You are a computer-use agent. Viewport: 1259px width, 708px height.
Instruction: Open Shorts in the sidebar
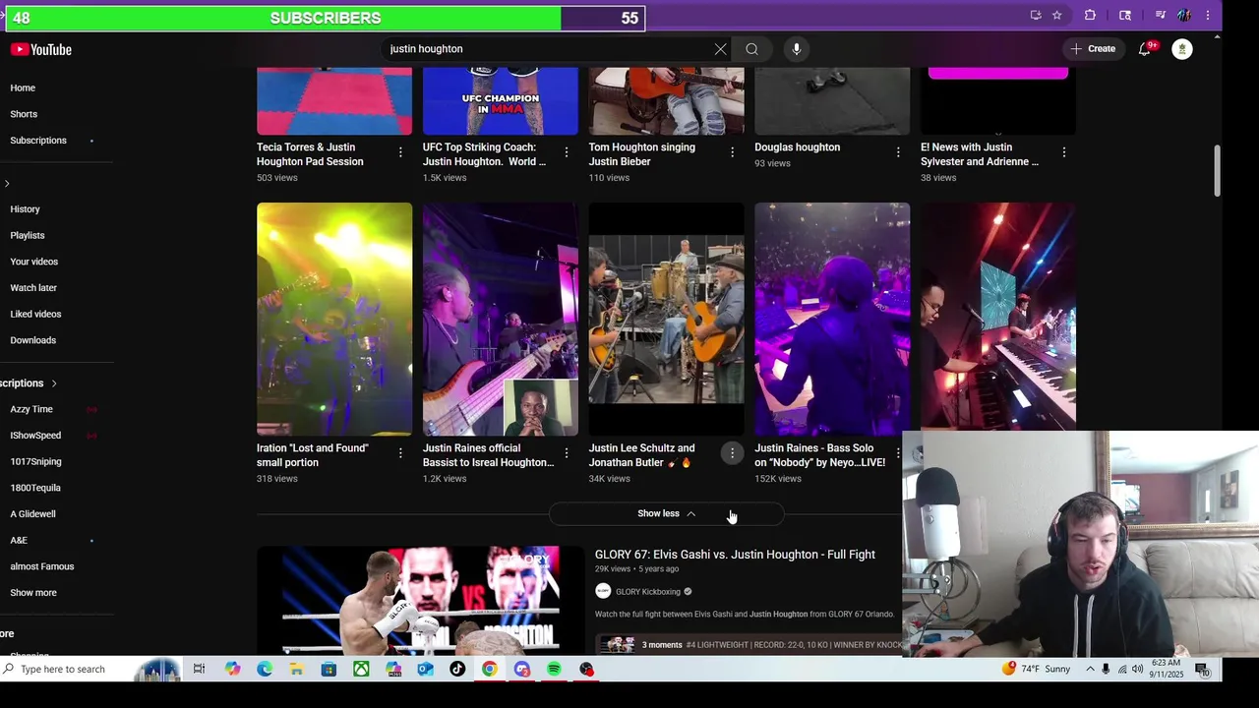[x=24, y=114]
